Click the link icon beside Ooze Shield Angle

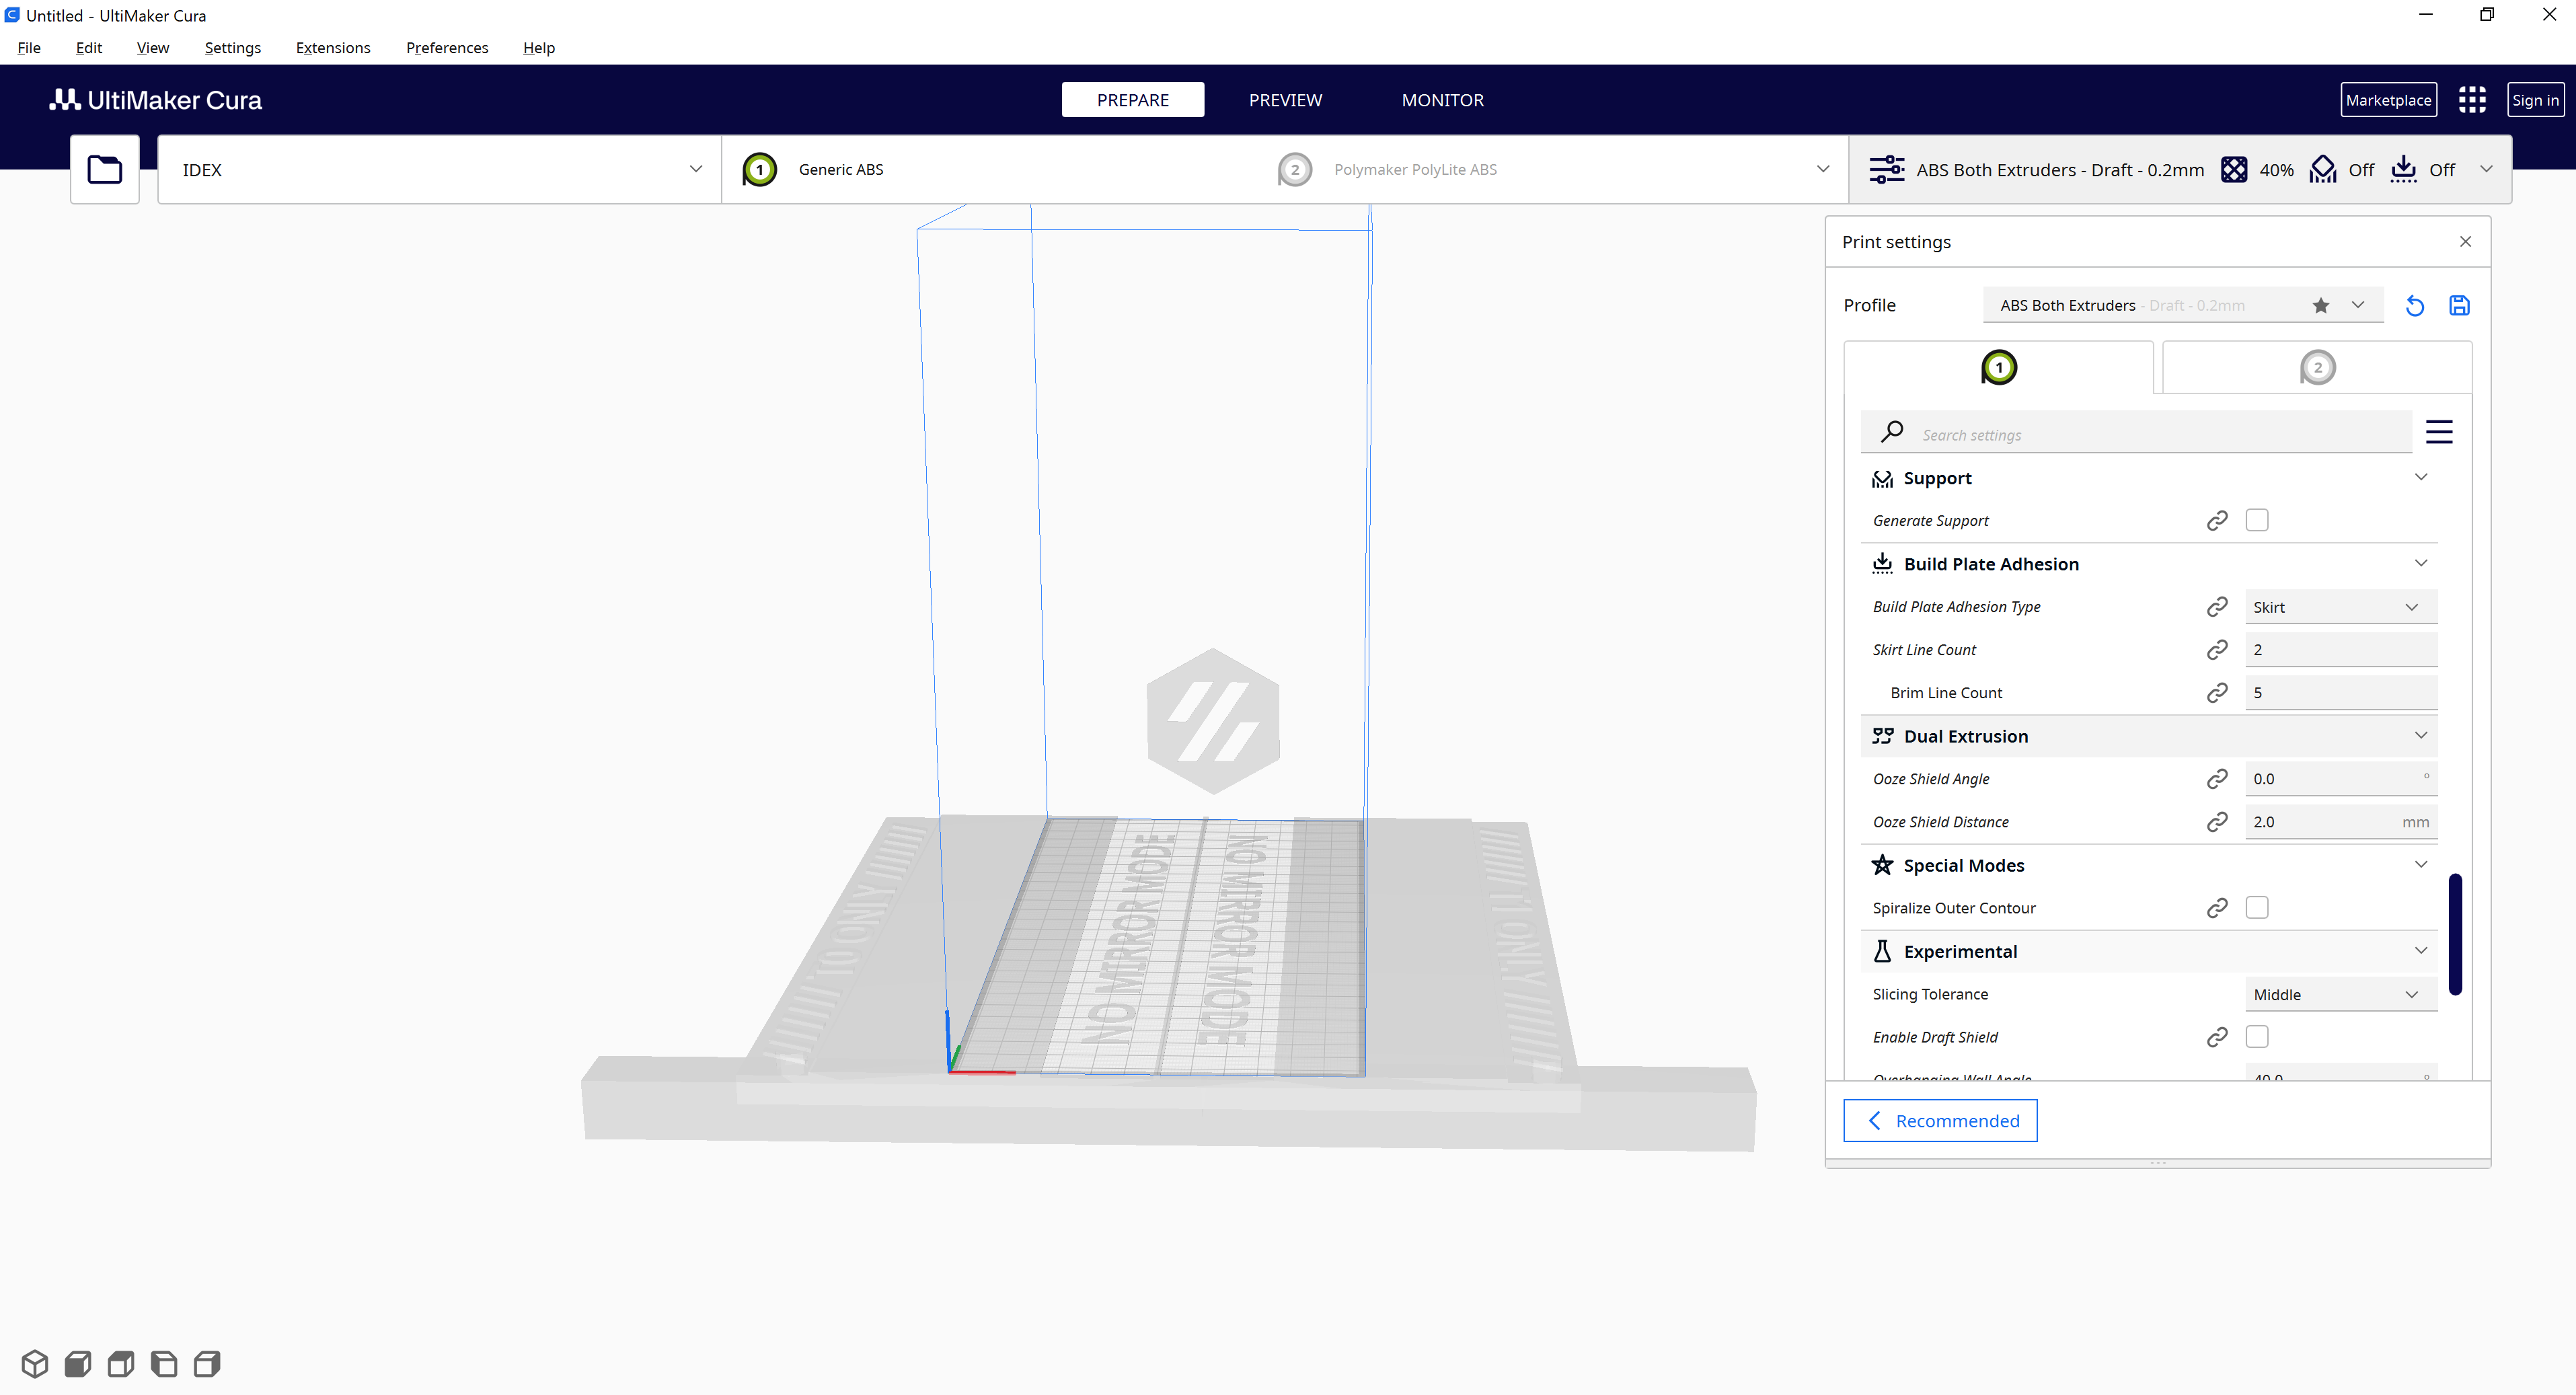click(x=2216, y=779)
